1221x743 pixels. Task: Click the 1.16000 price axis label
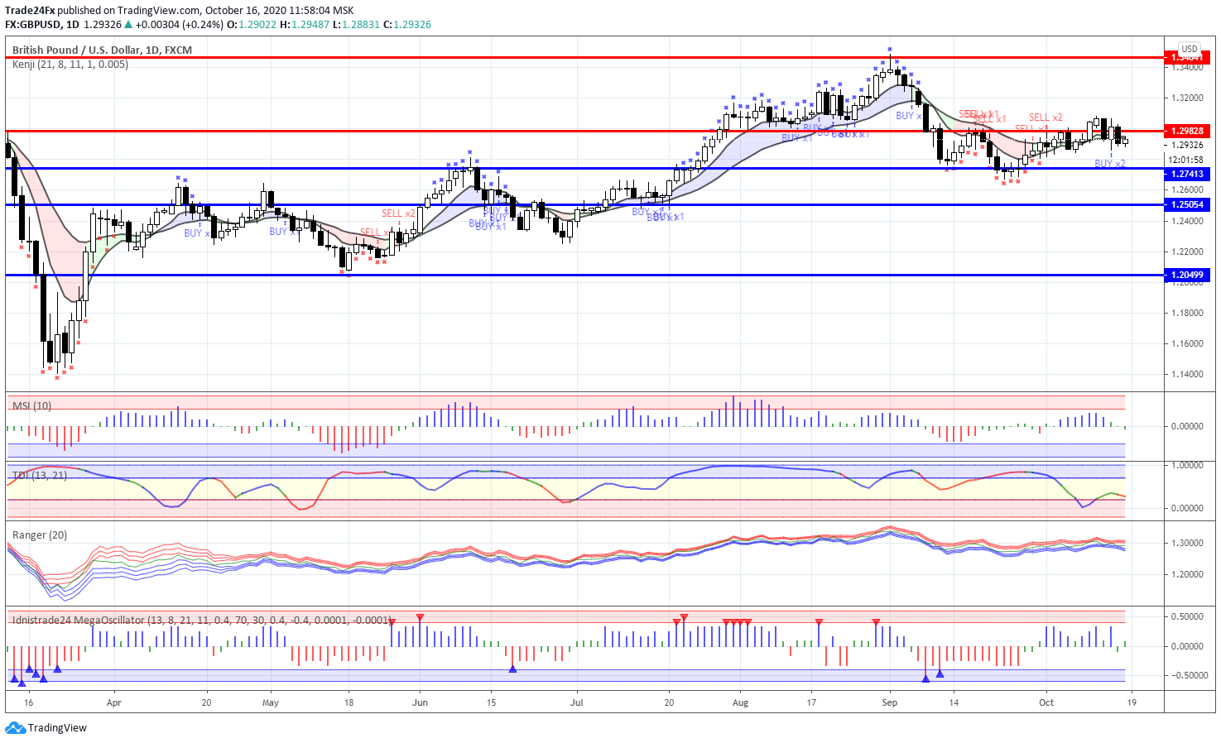1187,343
